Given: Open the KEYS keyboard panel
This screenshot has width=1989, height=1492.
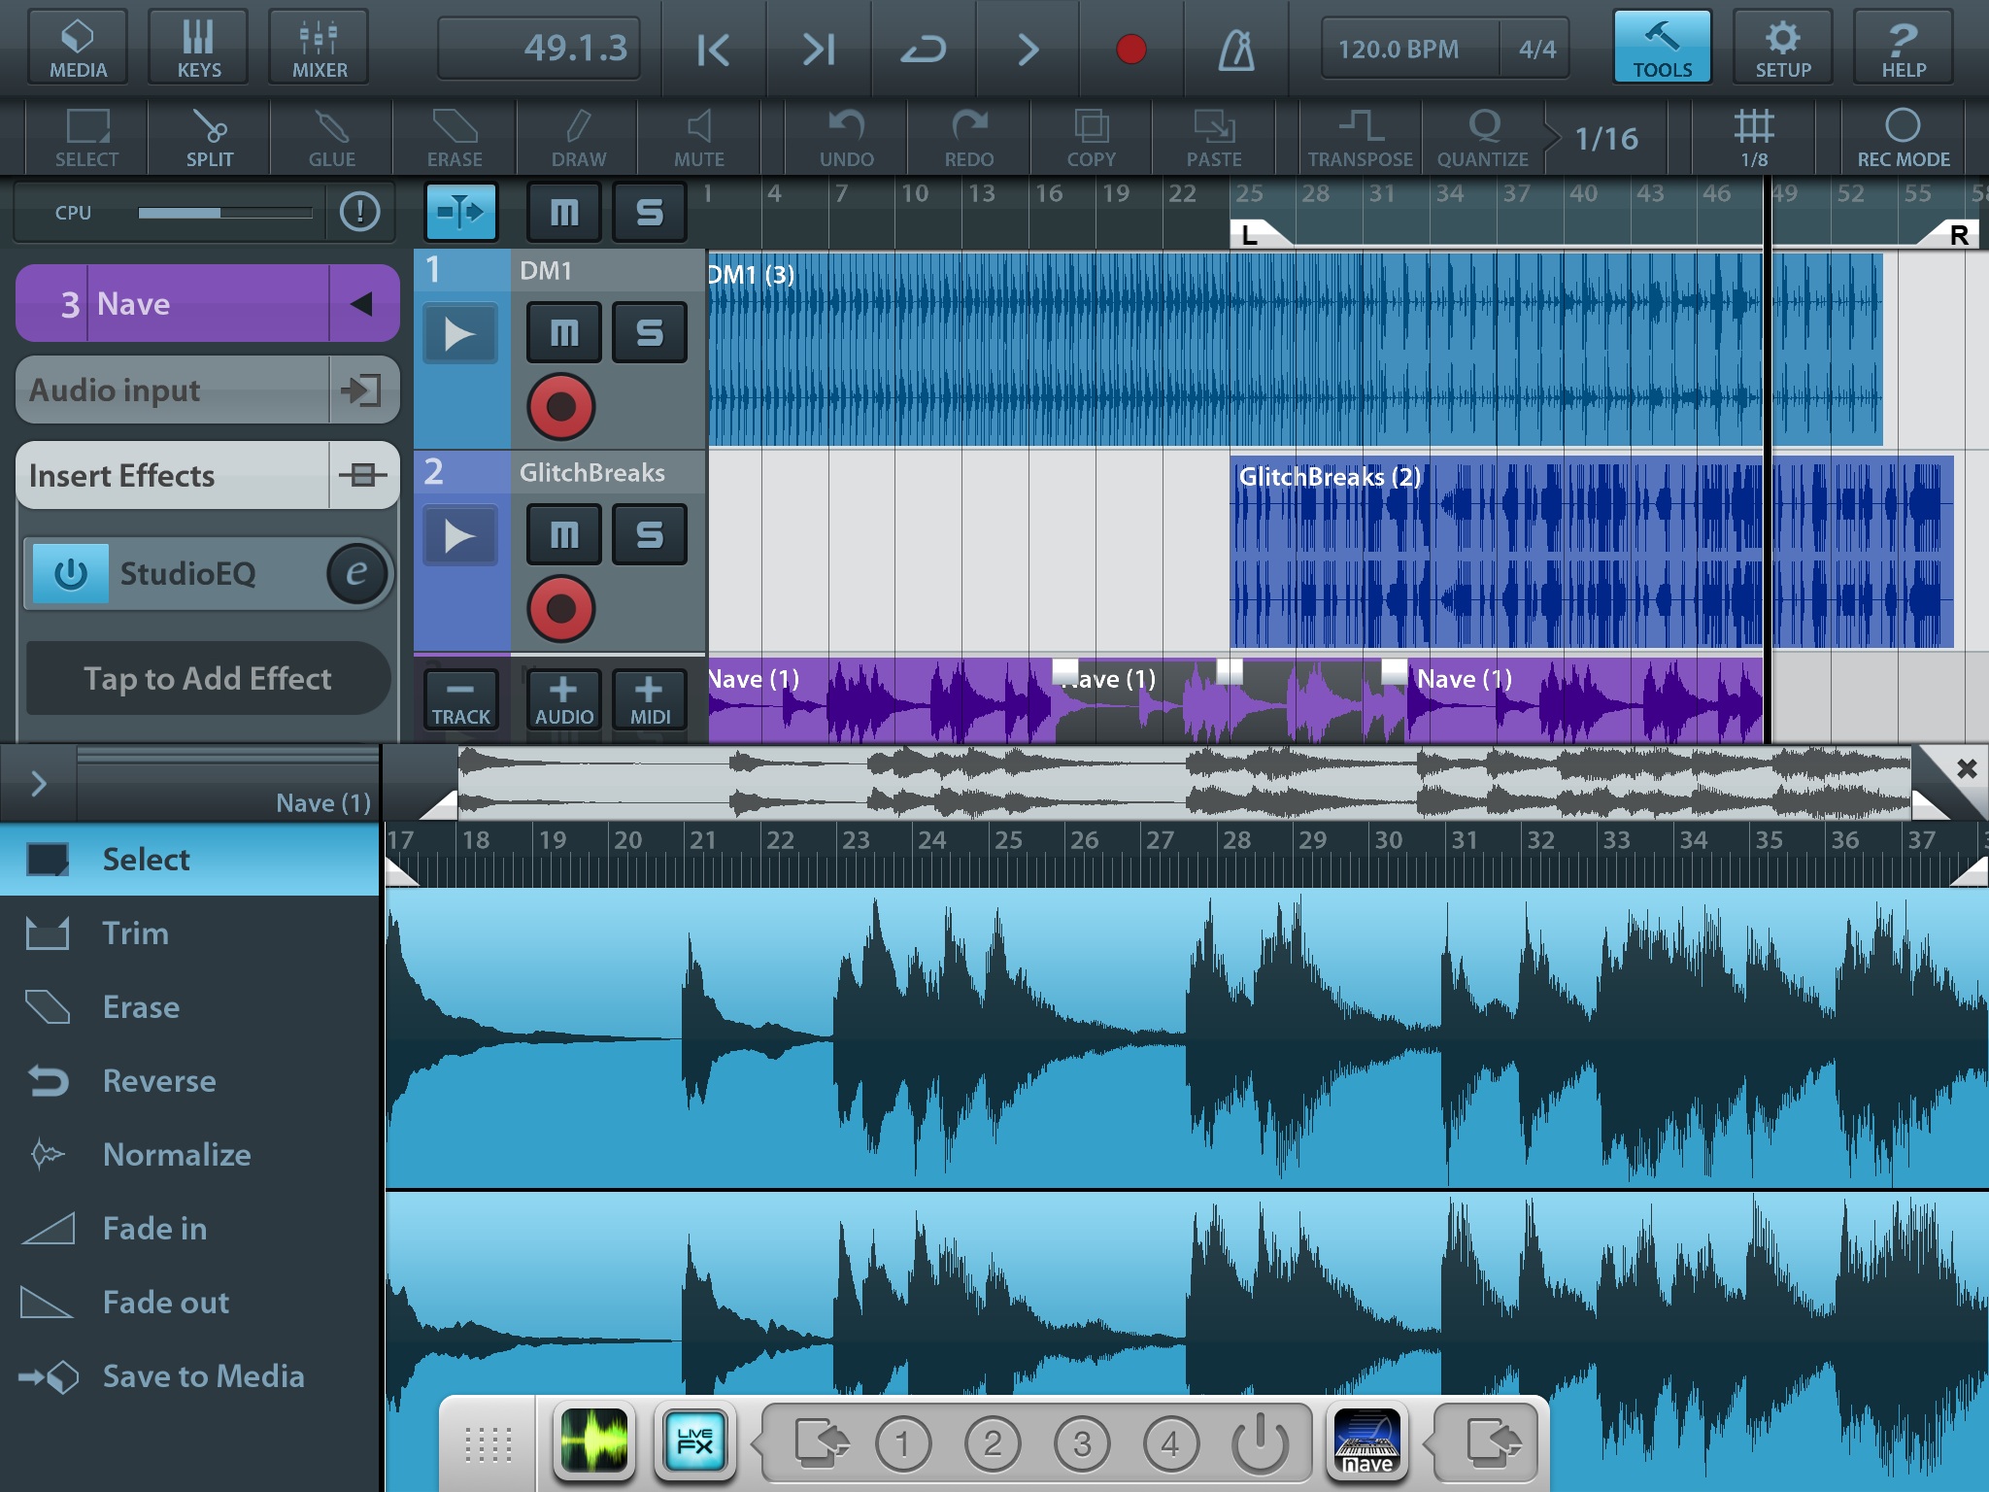Looking at the screenshot, I should tap(198, 47).
